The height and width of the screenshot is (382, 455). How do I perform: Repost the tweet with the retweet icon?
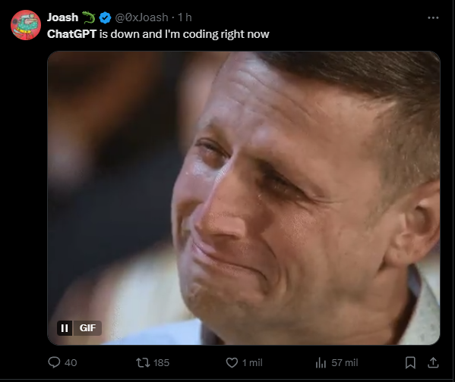pos(143,362)
